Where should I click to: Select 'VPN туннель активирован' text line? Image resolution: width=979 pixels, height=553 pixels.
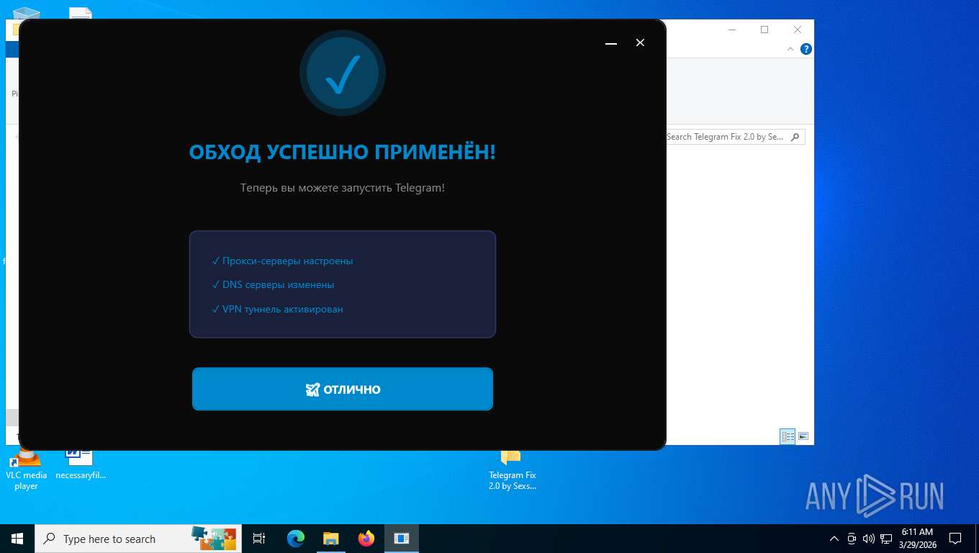click(278, 309)
